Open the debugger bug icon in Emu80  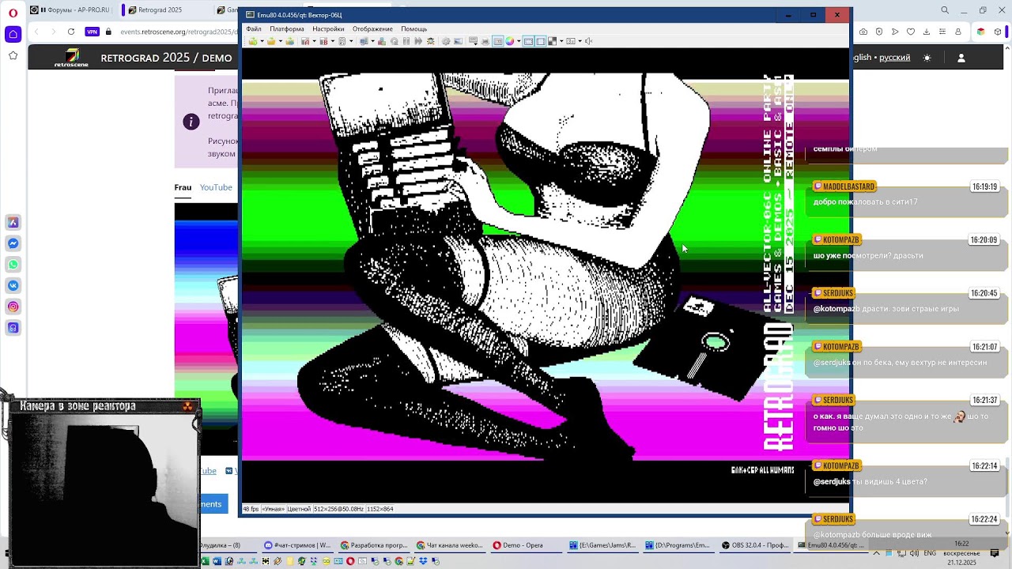coord(431,41)
